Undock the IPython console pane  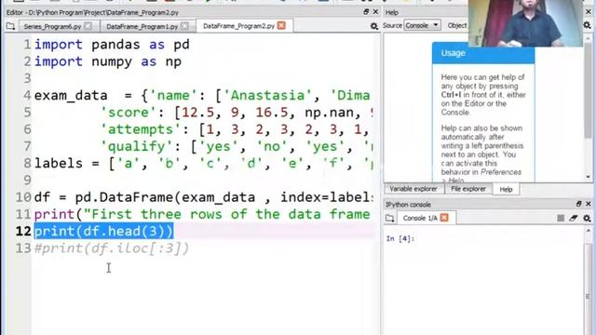[579, 204]
